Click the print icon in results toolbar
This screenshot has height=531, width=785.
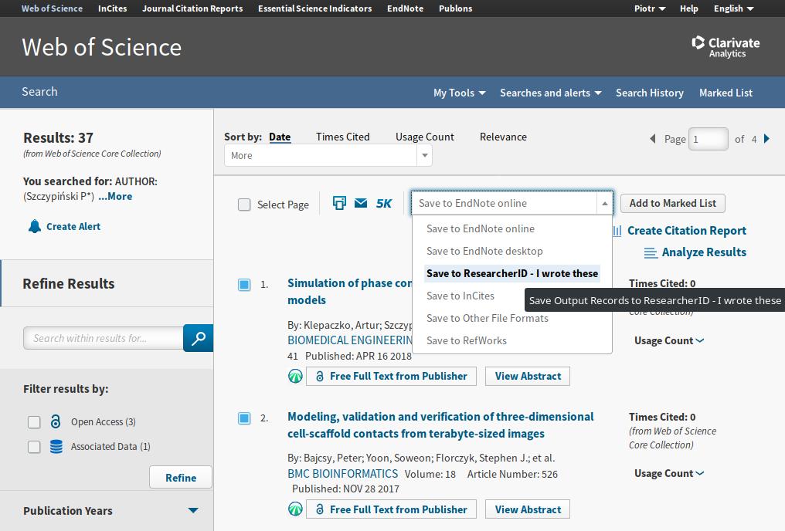[339, 203]
